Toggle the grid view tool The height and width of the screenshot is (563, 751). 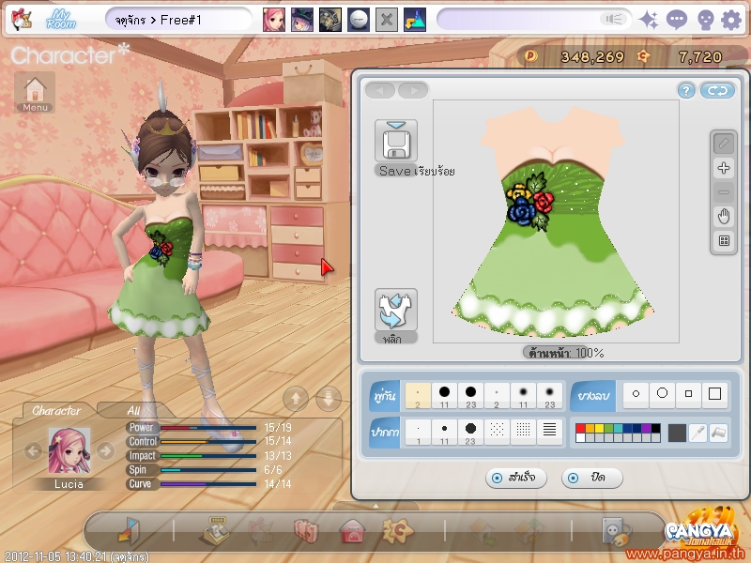(724, 240)
